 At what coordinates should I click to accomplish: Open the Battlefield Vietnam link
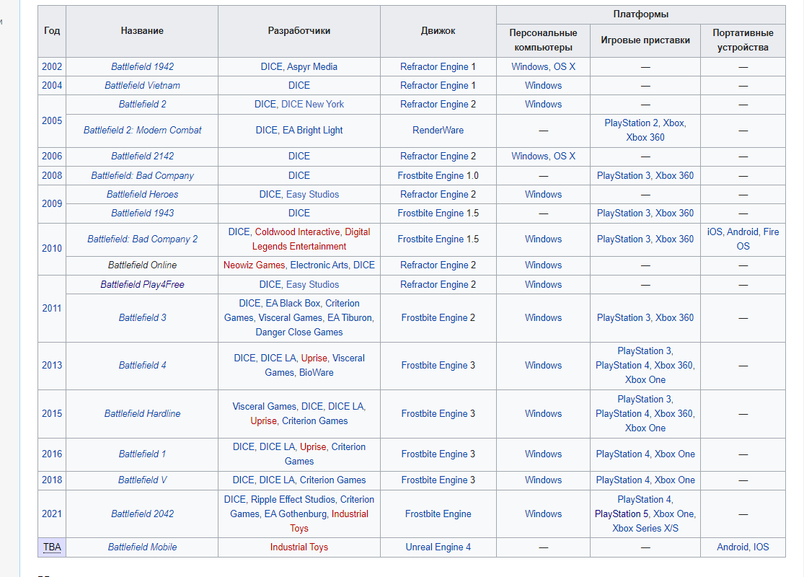pos(142,86)
